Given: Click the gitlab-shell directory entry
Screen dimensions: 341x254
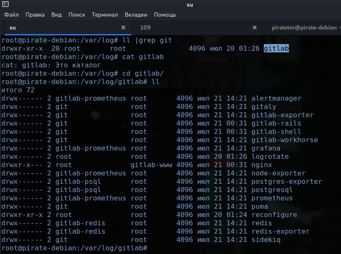Looking at the screenshot, I should (276, 132).
